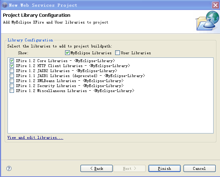Image resolution: width=220 pixels, height=177 pixels.
Task: Uncheck XFire 1.2 HTTP Client Libraries
Action: [x=12, y=66]
